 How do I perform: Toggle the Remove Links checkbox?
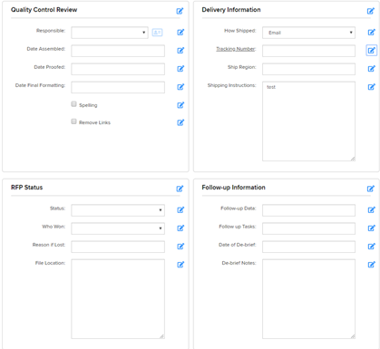click(x=73, y=121)
